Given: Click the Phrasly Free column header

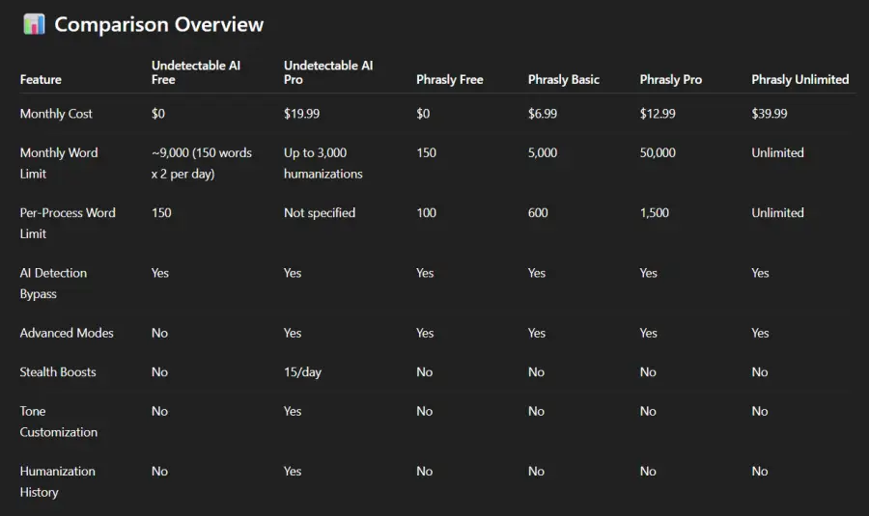Looking at the screenshot, I should pyautogui.click(x=449, y=80).
